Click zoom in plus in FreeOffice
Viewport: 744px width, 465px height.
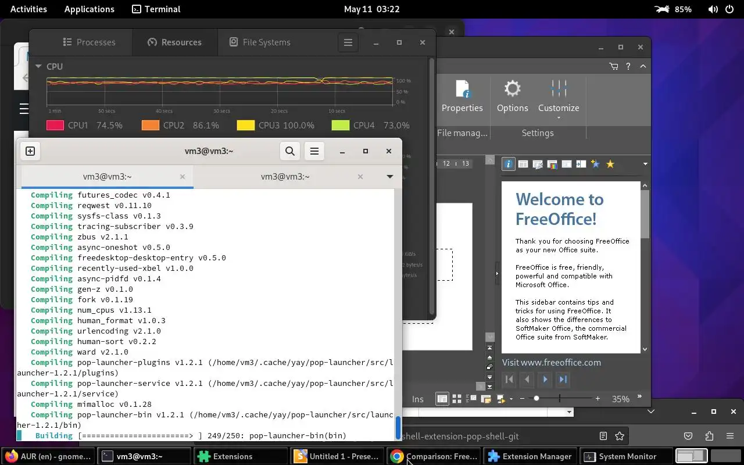tap(598, 399)
